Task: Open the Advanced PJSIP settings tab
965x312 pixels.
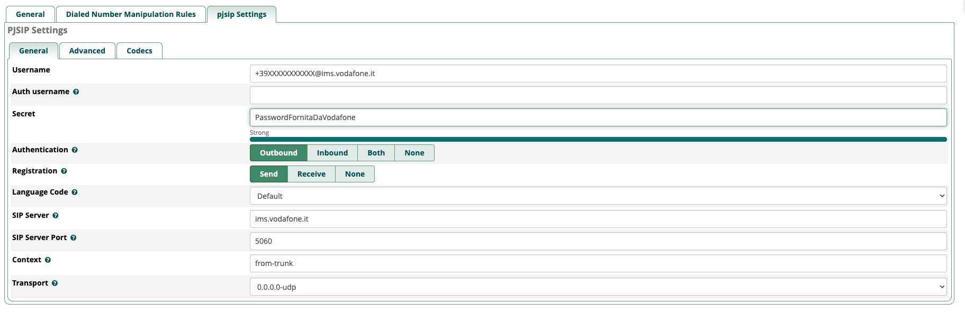Action: click(87, 51)
